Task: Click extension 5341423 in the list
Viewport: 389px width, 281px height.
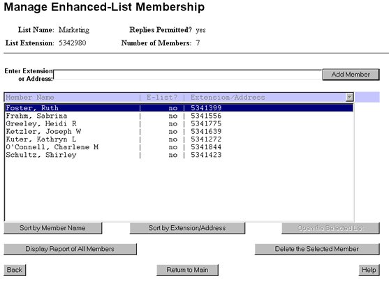Action: pos(206,155)
